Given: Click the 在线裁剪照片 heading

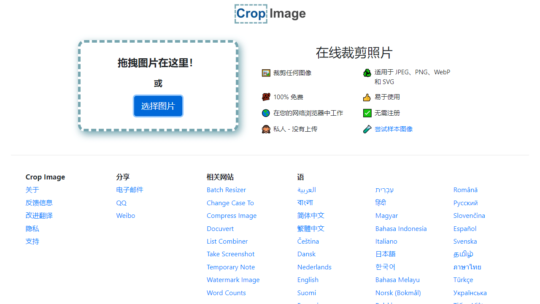Looking at the screenshot, I should 354,53.
